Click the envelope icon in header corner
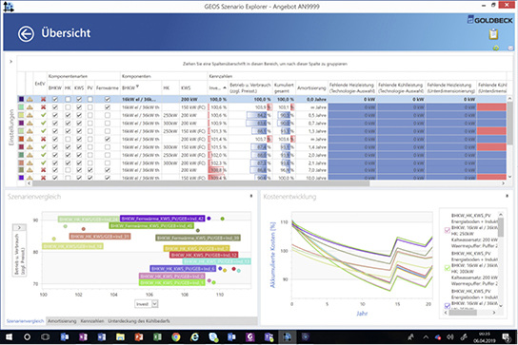The height and width of the screenshot is (345, 518). (510, 48)
